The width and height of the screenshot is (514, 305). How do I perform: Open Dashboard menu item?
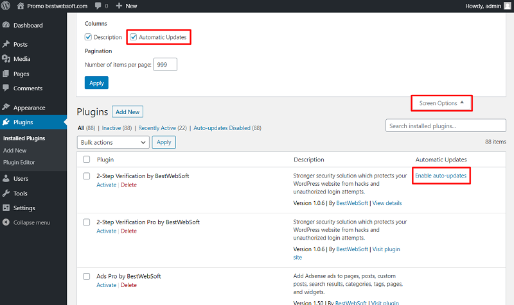tap(28, 25)
